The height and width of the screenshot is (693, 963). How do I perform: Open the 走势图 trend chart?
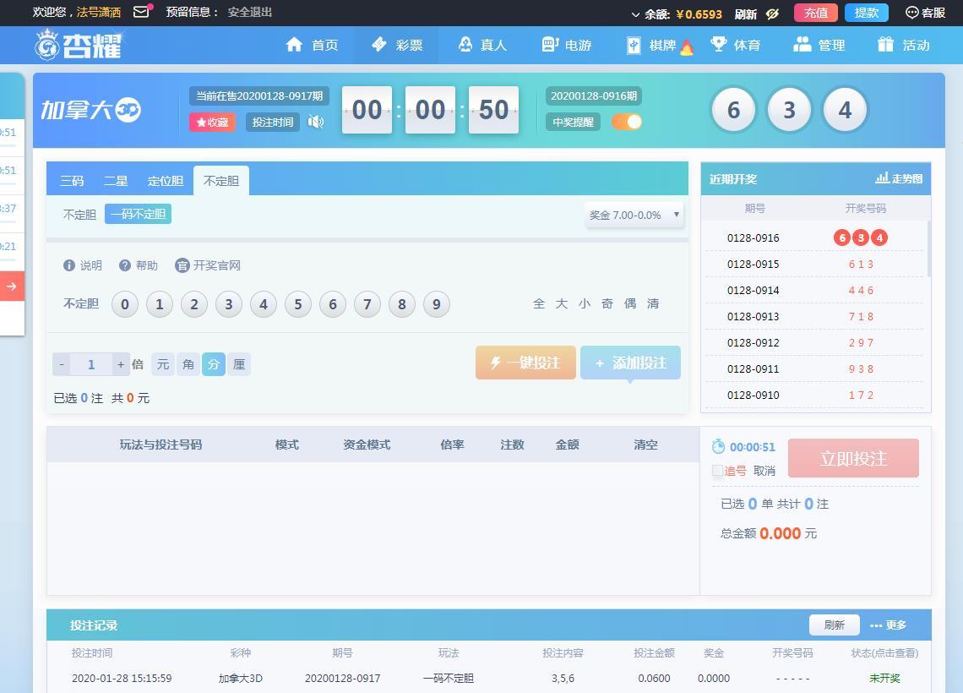(899, 178)
